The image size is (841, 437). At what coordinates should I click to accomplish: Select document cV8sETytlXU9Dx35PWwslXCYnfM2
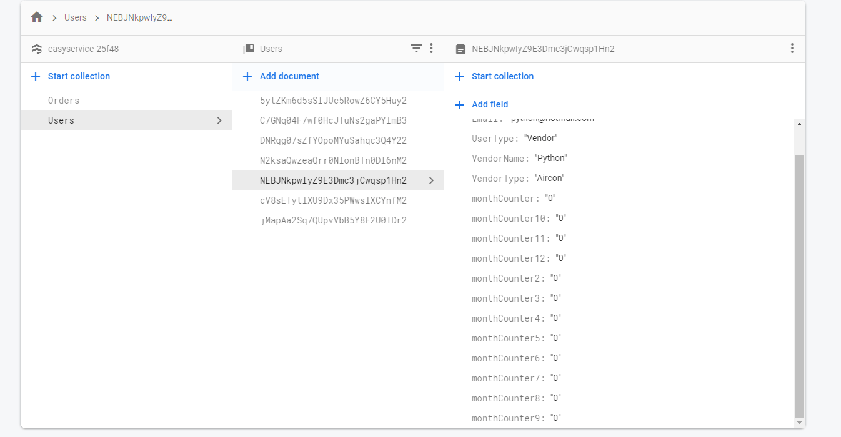coord(333,200)
